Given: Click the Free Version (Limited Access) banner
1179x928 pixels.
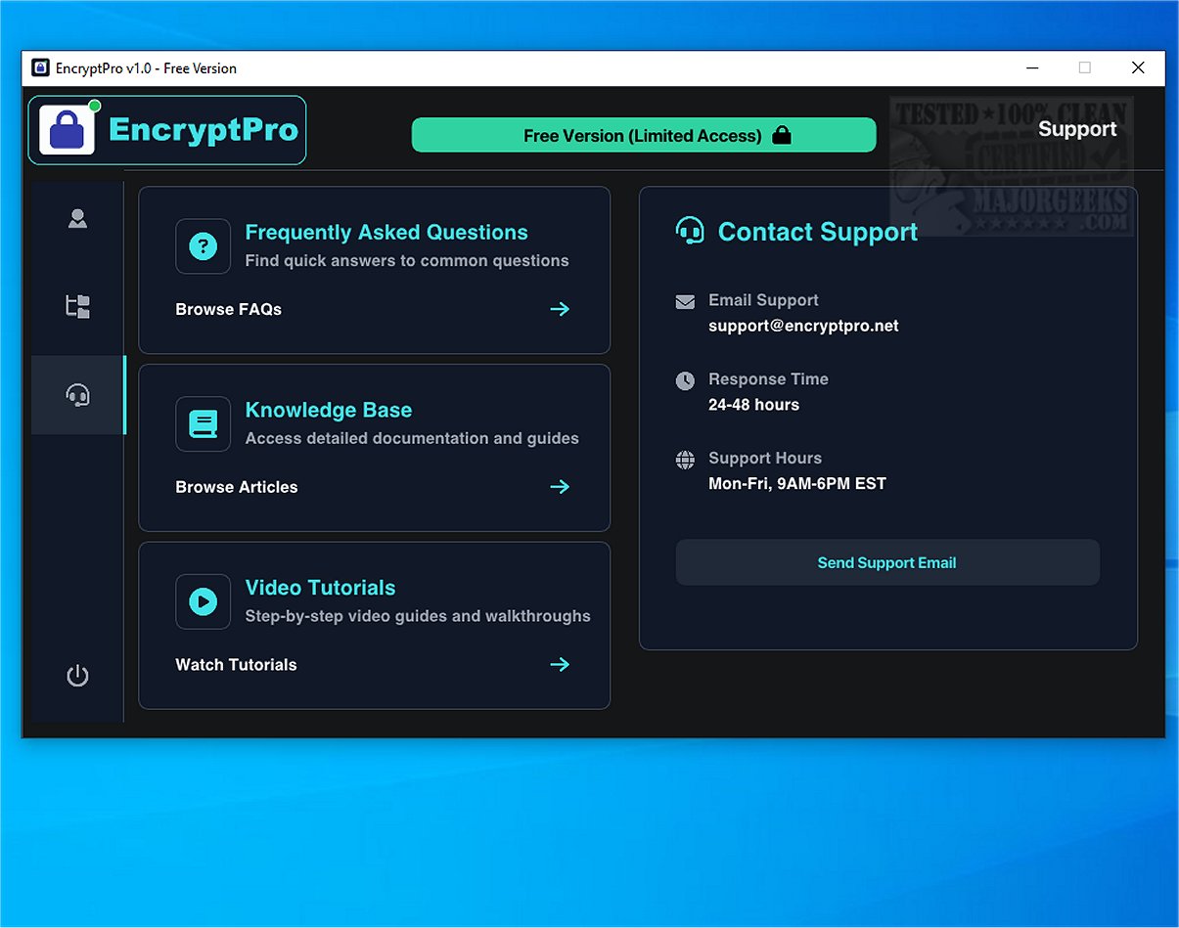Looking at the screenshot, I should click(x=644, y=135).
